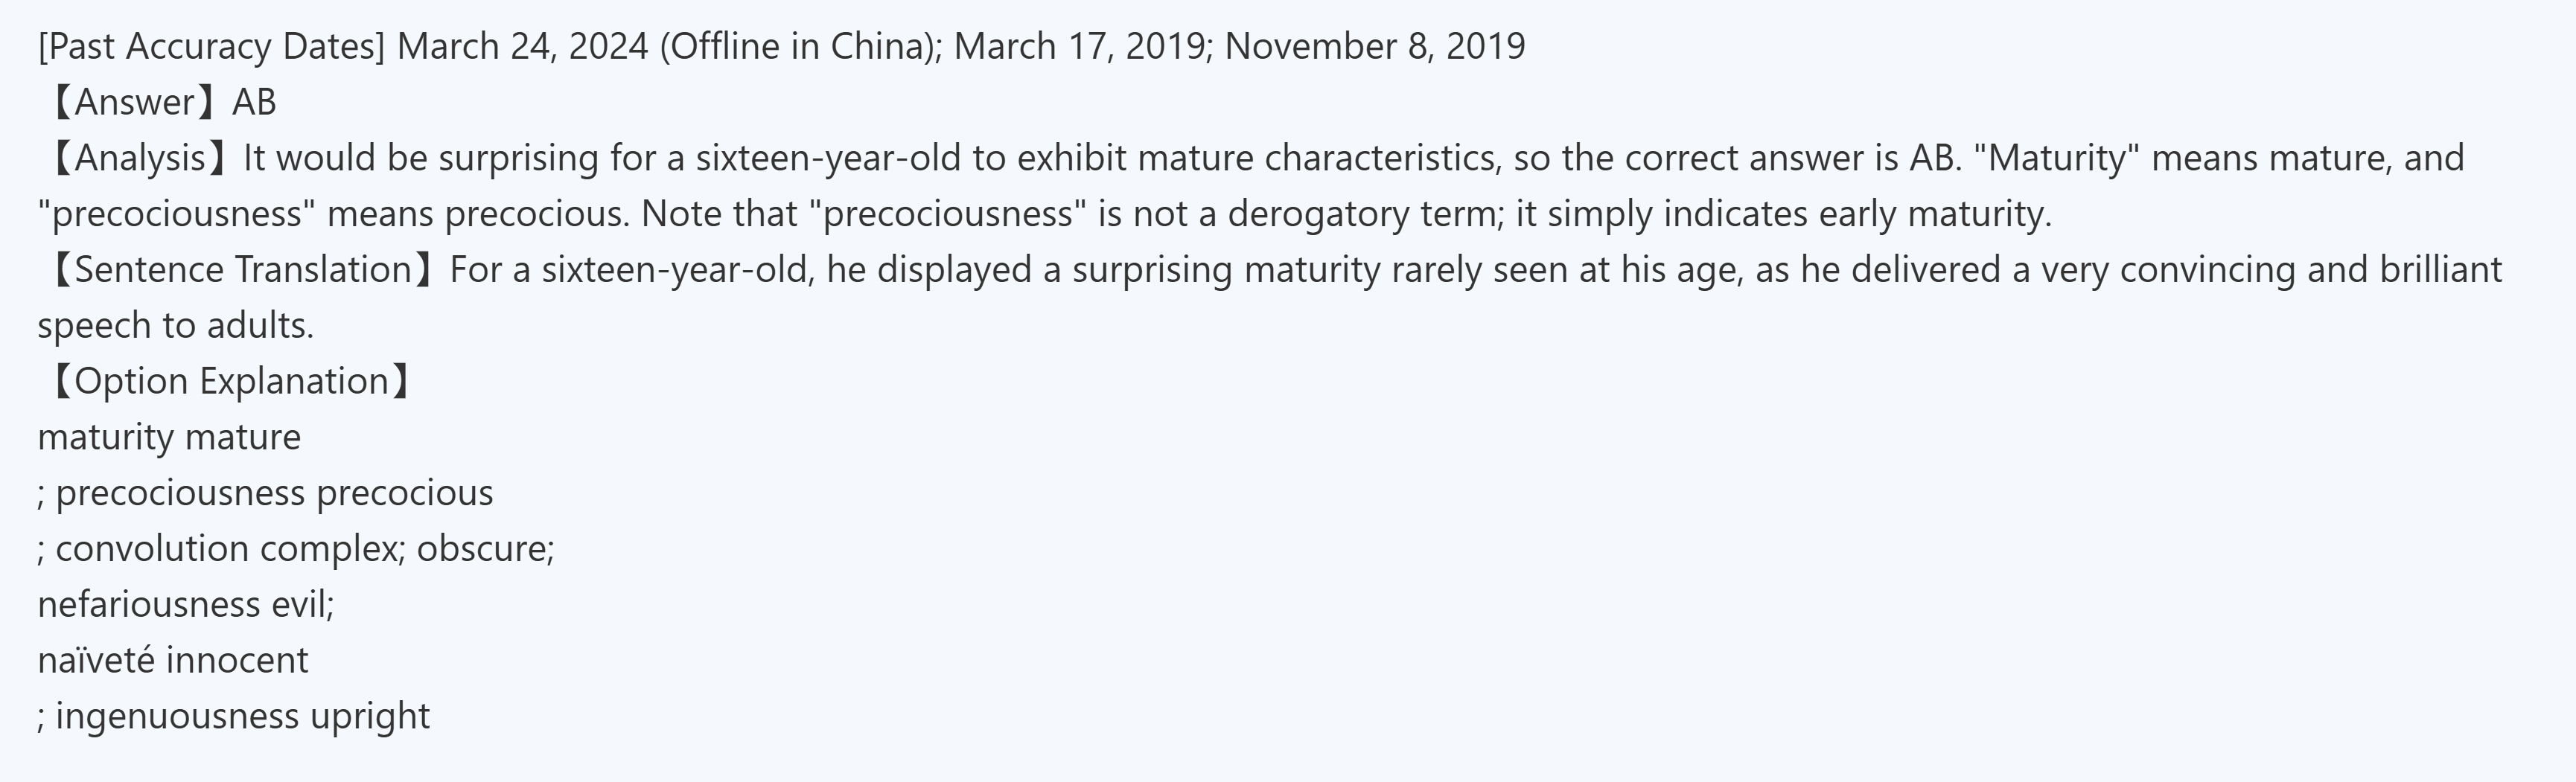This screenshot has height=782, width=2576.
Task: Click the 【Analysis】 heading
Action: tap(135, 159)
